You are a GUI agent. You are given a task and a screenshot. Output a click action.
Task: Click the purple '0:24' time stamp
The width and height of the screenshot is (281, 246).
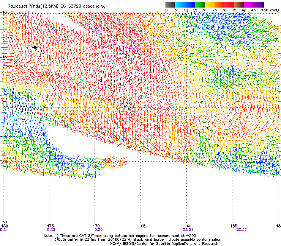[x=4, y=230]
